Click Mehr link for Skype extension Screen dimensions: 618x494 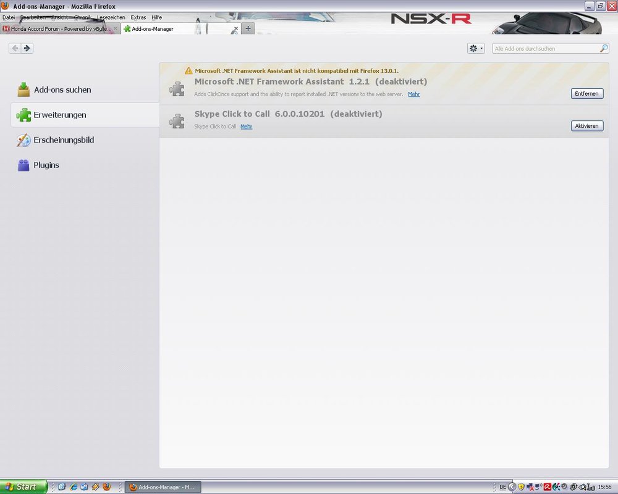coord(246,127)
